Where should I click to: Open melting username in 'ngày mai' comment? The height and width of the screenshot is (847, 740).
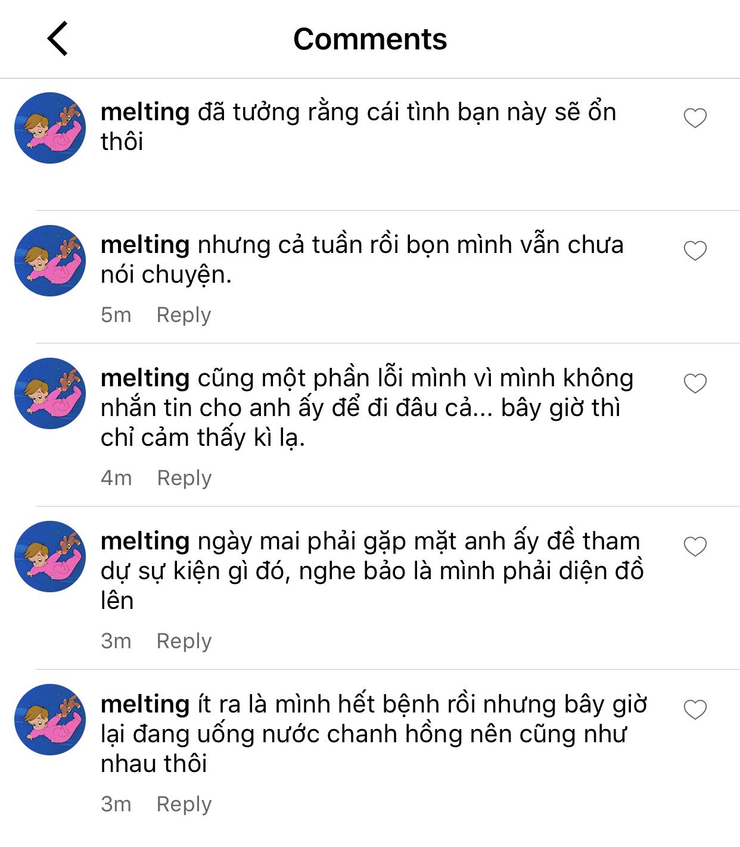(x=145, y=542)
